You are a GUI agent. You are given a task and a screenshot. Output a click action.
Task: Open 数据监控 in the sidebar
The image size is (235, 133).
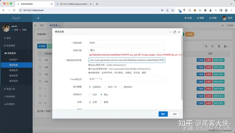tap(13, 70)
